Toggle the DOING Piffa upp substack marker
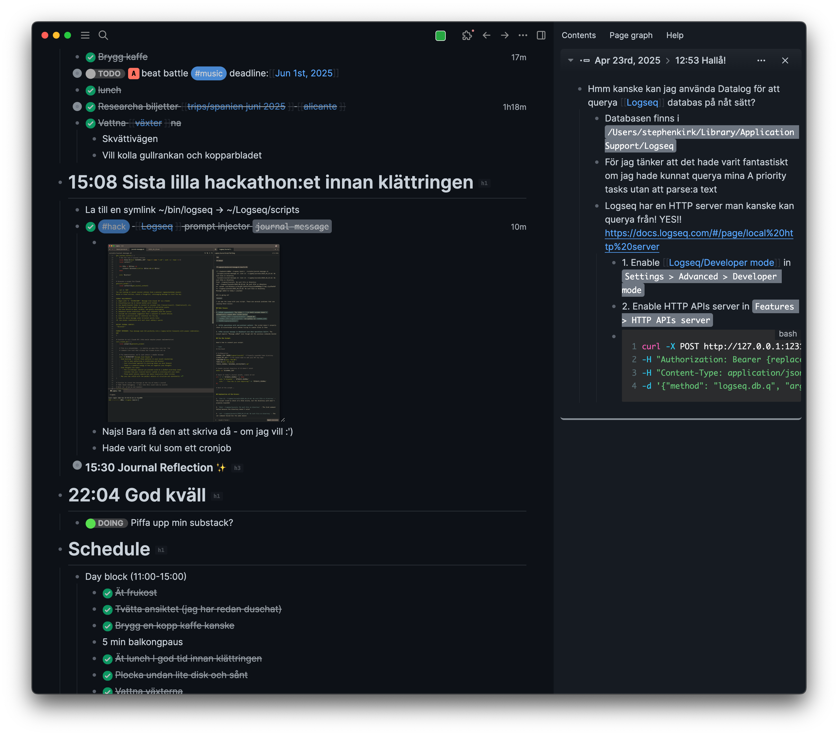The height and width of the screenshot is (736, 838). (91, 523)
